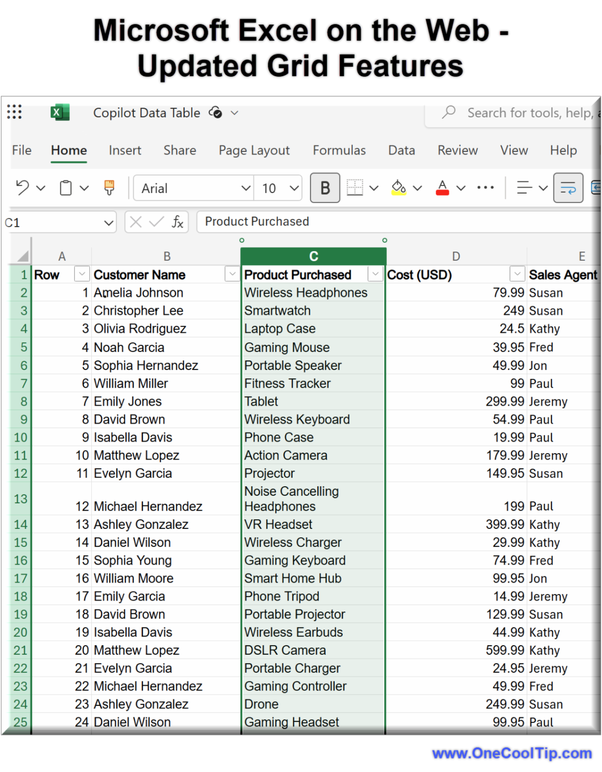Select the Format Painter brush icon
This screenshot has width=602, height=772.
pyautogui.click(x=109, y=188)
